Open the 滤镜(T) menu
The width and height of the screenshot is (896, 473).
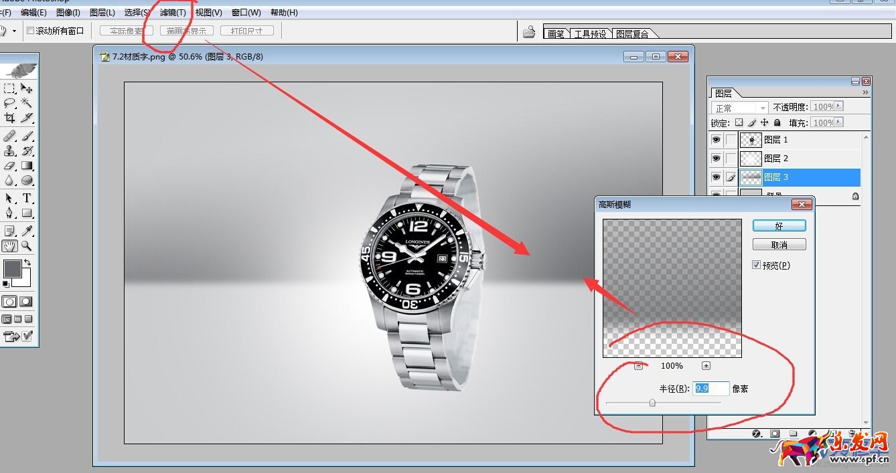[x=173, y=13]
